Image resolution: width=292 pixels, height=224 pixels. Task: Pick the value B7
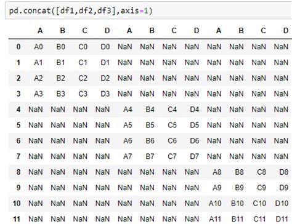(150, 156)
